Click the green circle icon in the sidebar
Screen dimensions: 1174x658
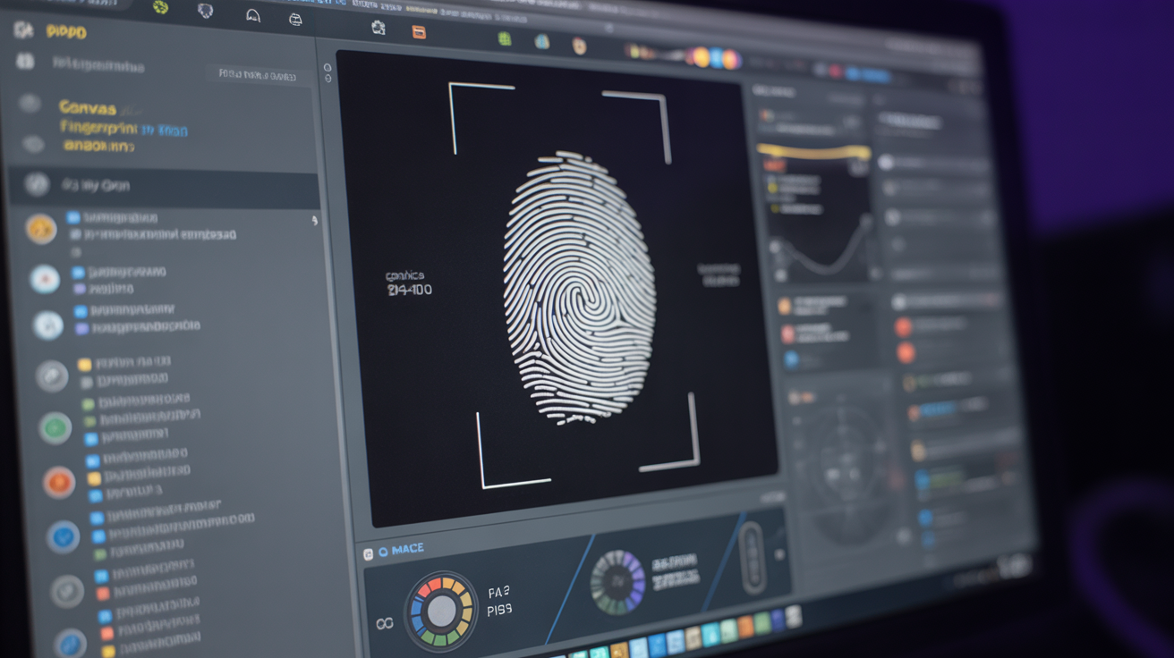point(55,428)
